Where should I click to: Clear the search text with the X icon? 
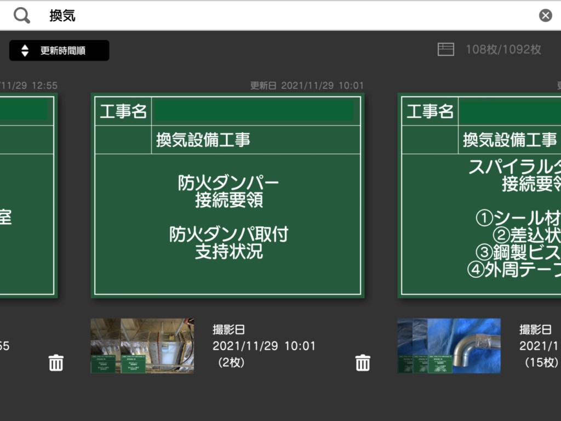[545, 15]
